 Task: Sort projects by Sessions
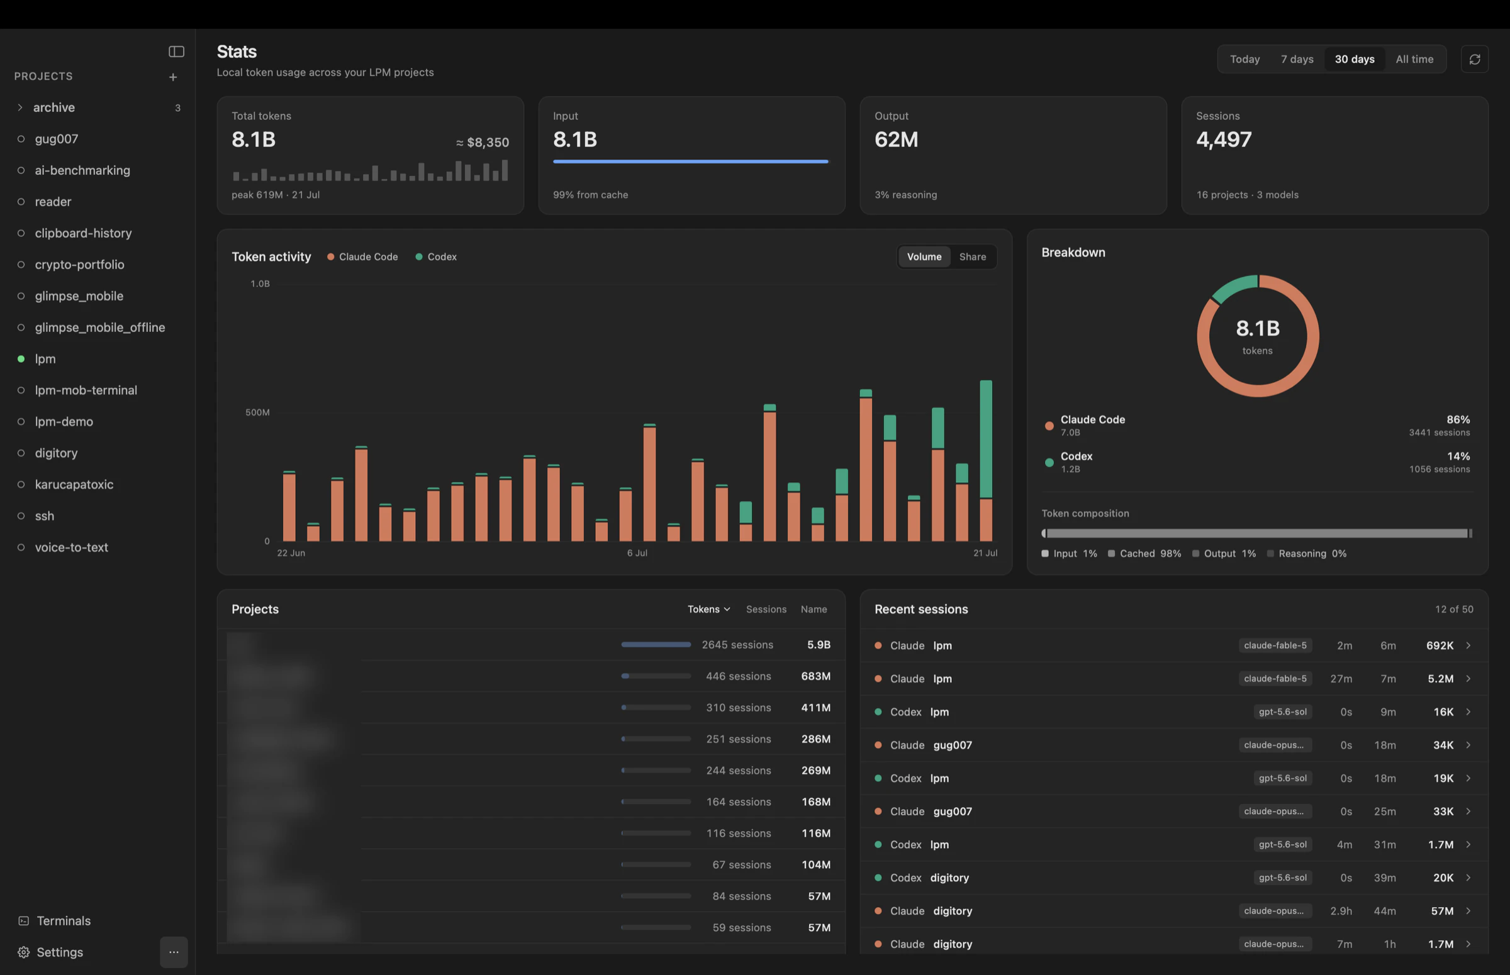pos(766,609)
